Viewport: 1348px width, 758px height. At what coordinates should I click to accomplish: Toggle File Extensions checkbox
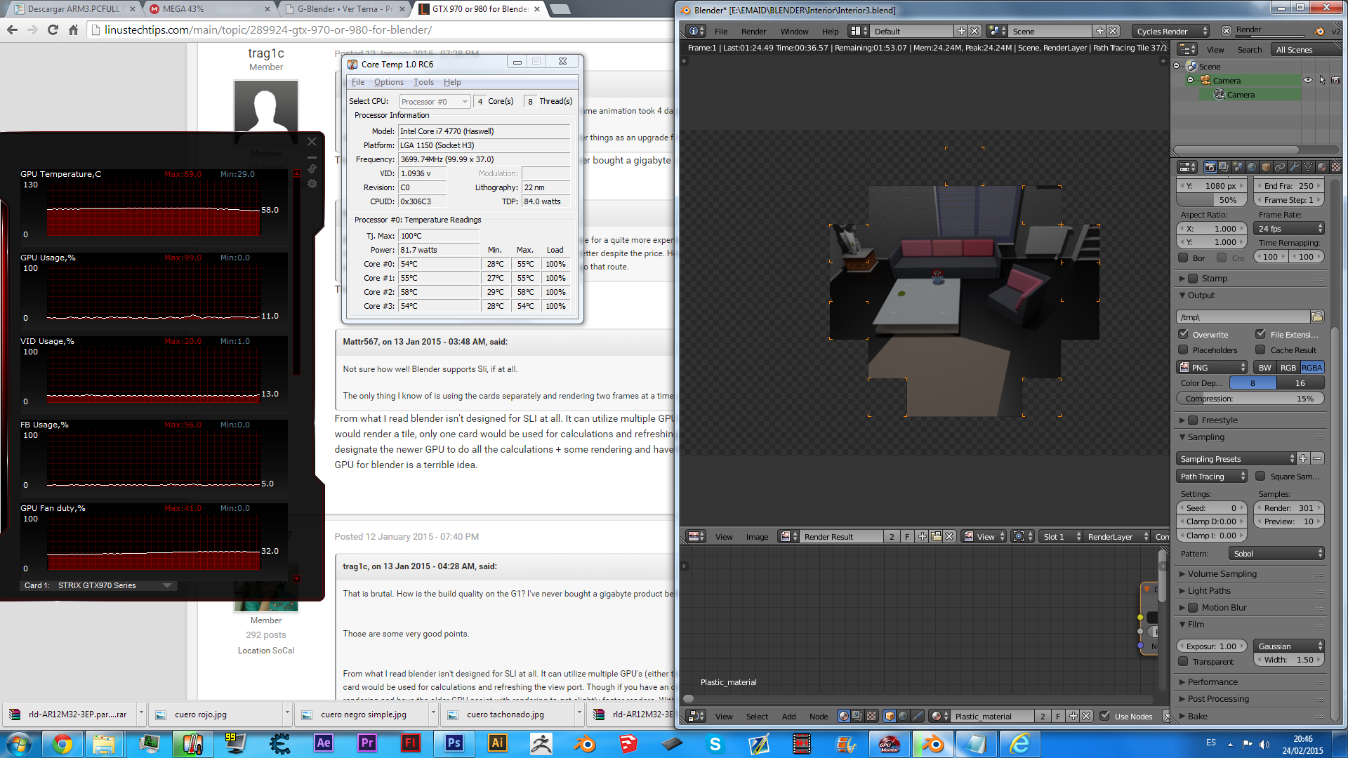[x=1261, y=334]
